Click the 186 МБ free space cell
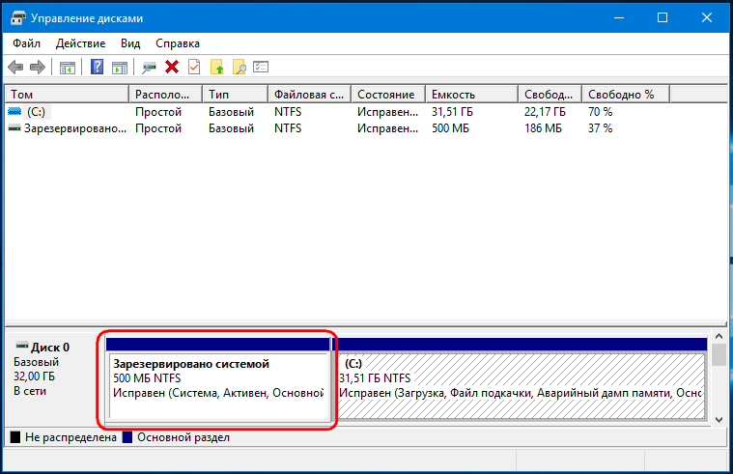The height and width of the screenshot is (474, 733). point(543,128)
